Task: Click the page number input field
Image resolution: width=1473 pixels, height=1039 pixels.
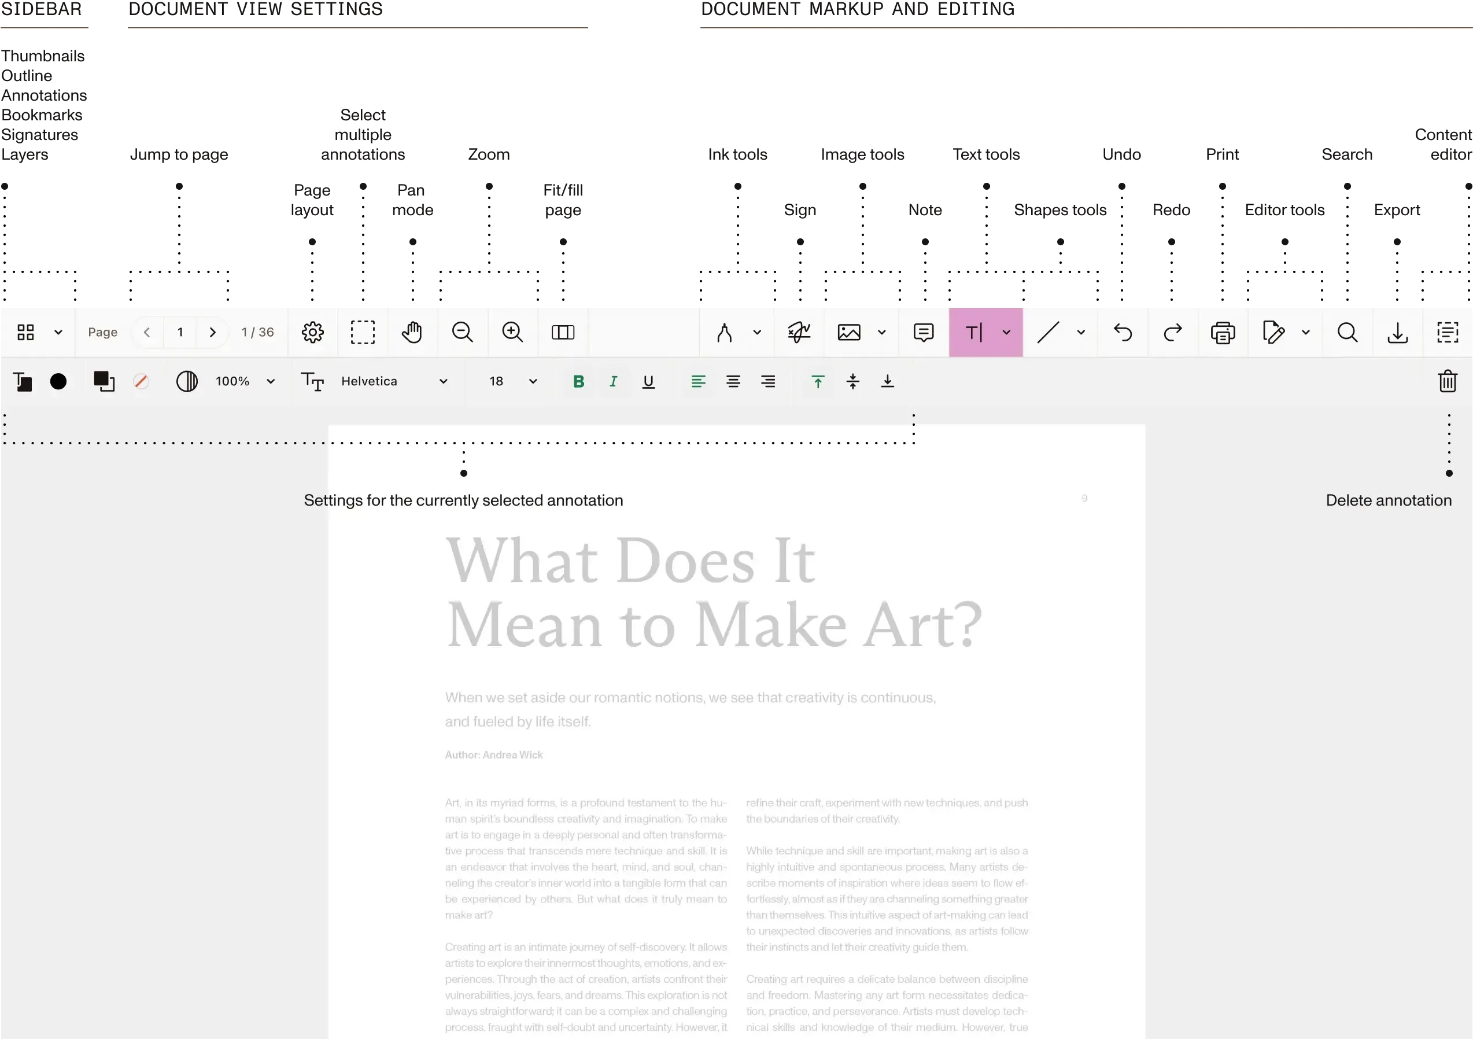Action: (180, 333)
